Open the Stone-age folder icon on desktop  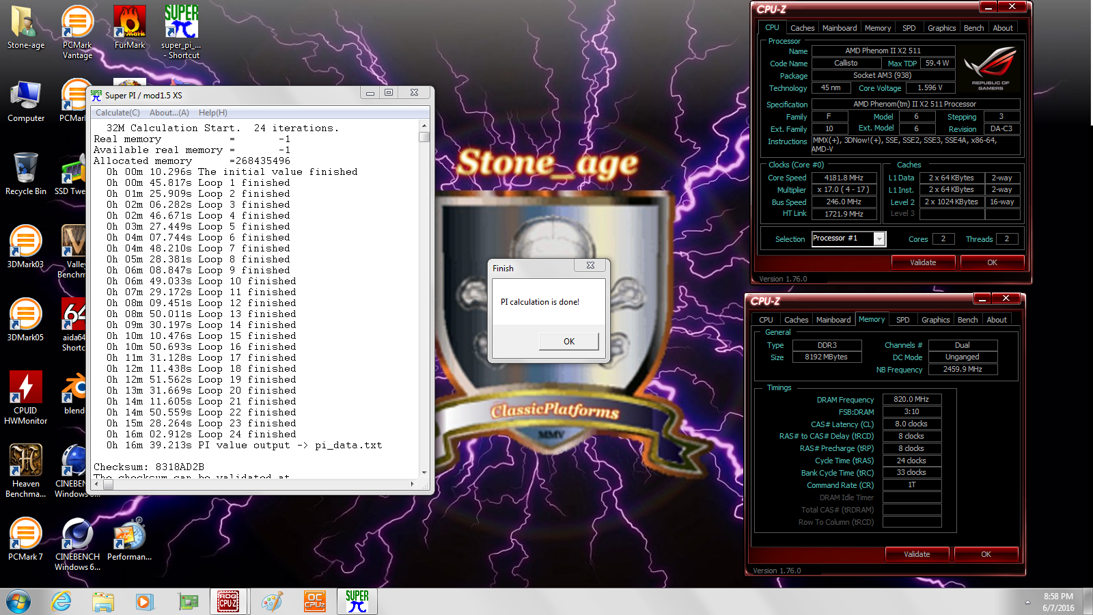coord(26,27)
